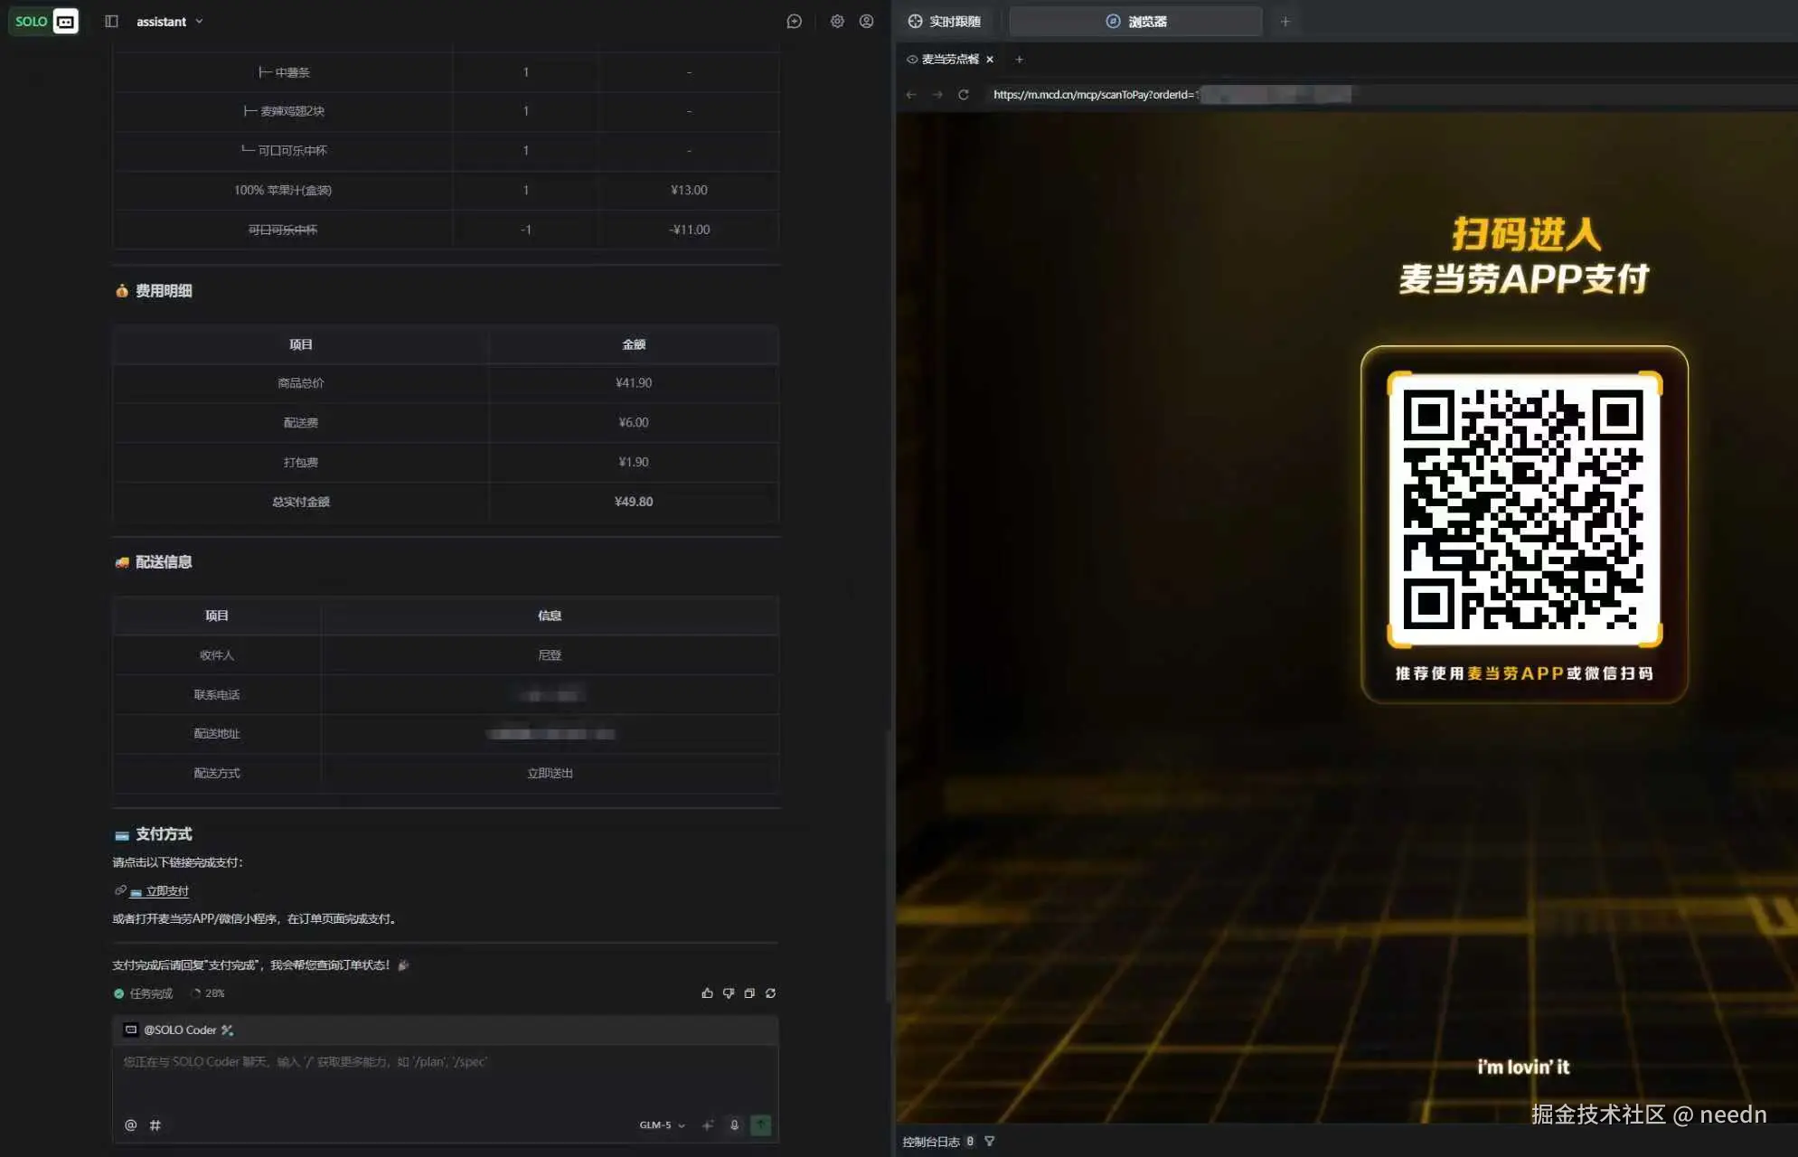The width and height of the screenshot is (1798, 1157).
Task: Regenerate the assistant's response
Action: [771, 992]
